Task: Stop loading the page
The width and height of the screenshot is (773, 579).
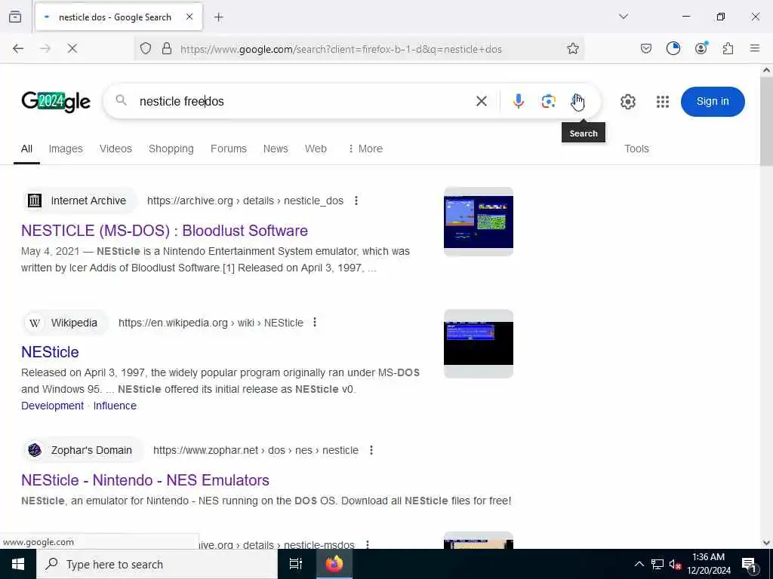Action: pos(72,48)
